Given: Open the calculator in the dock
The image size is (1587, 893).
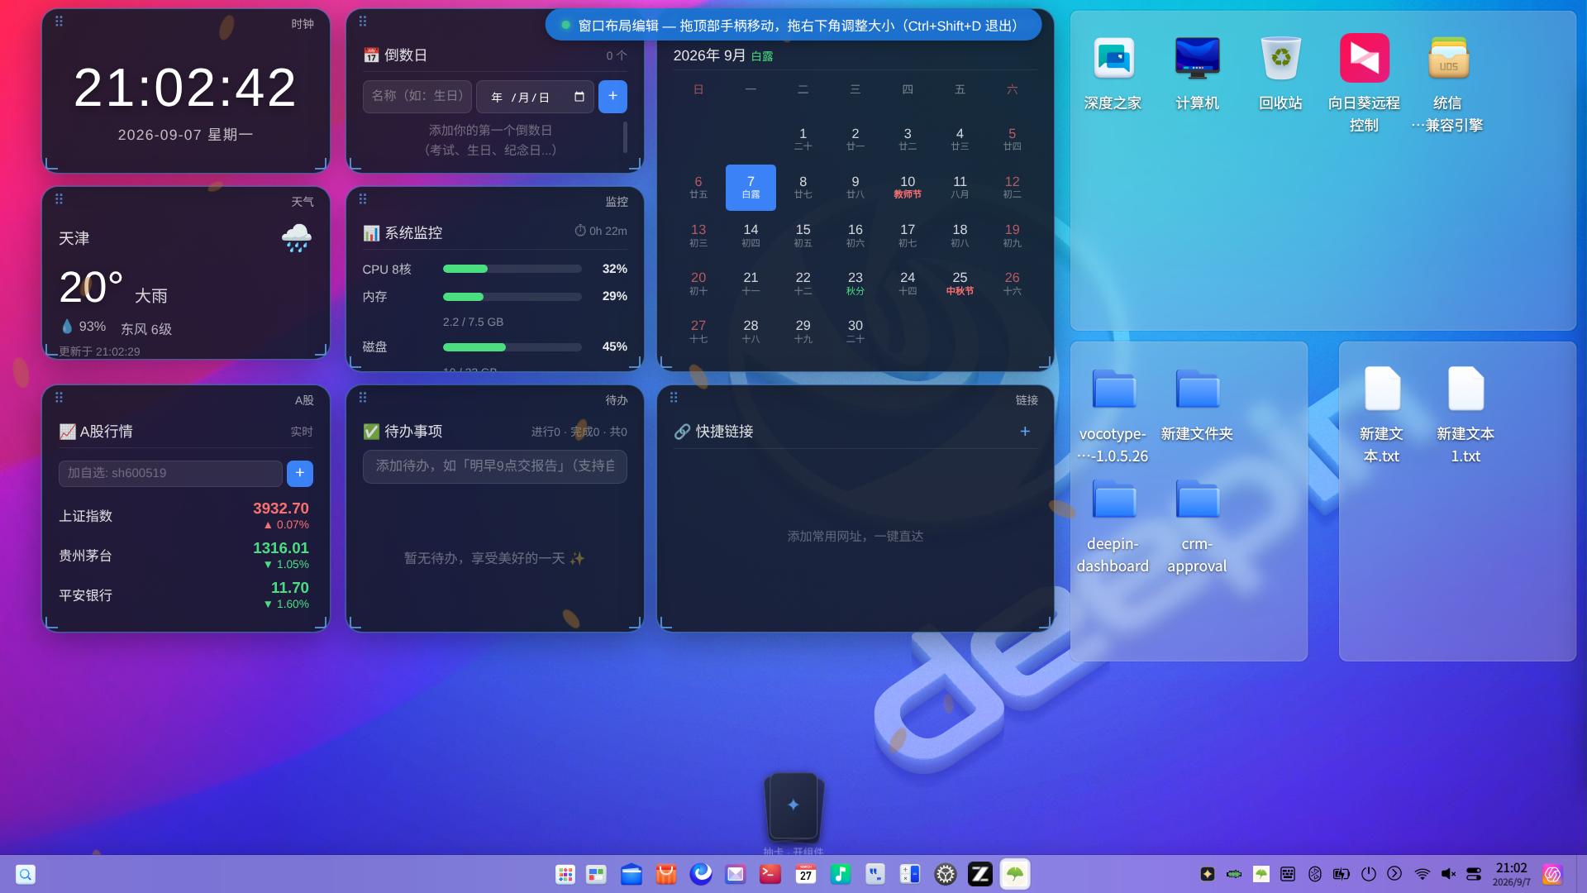Looking at the screenshot, I should coord(910,874).
